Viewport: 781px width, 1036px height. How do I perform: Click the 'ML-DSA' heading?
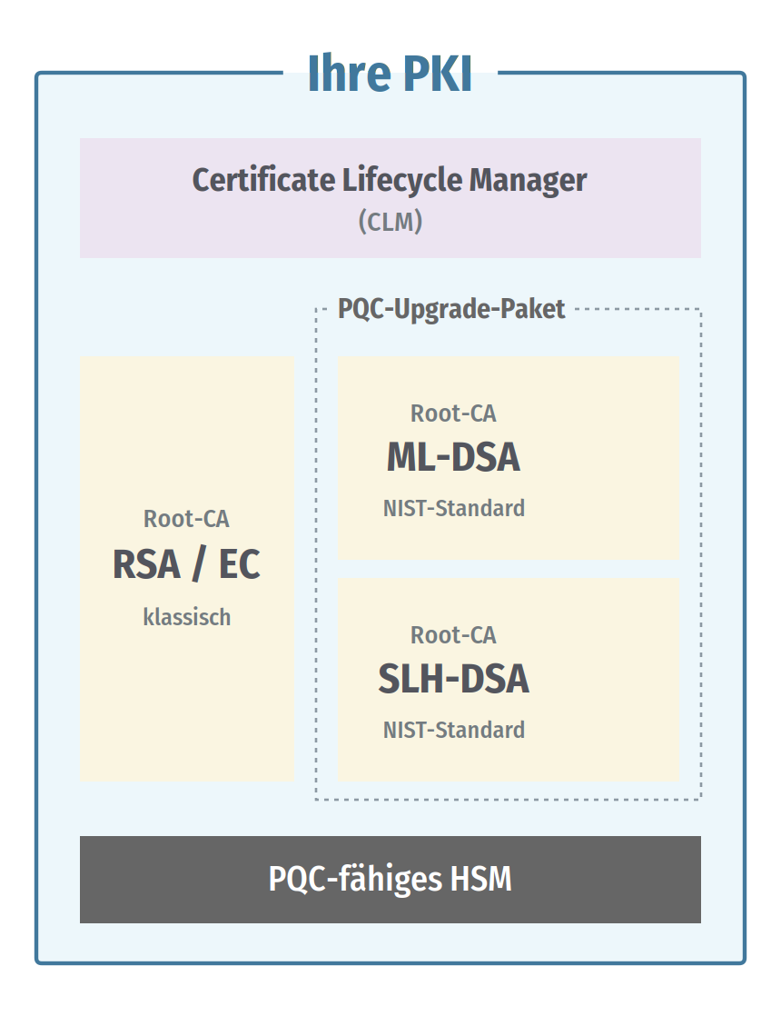pyautogui.click(x=453, y=457)
